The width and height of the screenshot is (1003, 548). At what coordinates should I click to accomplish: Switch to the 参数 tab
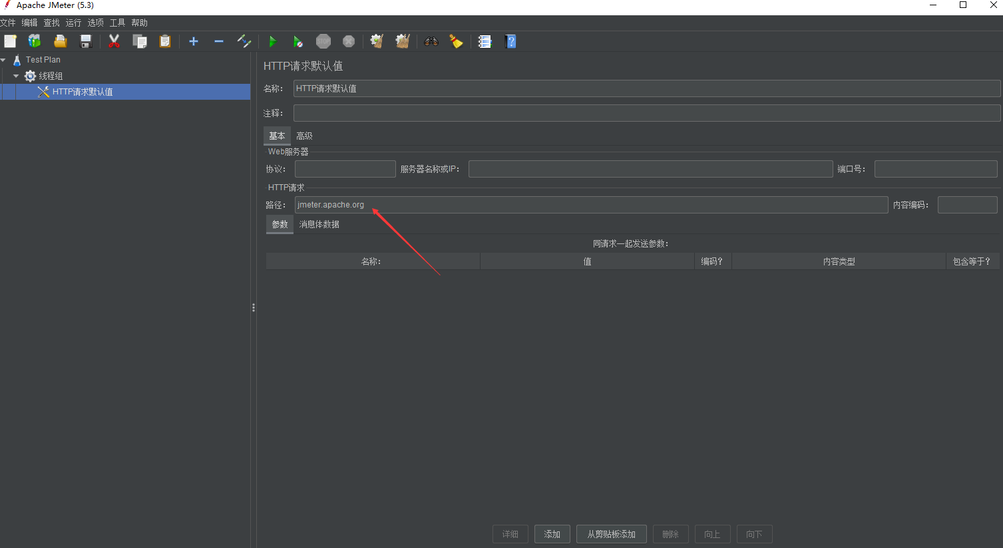tap(280, 224)
